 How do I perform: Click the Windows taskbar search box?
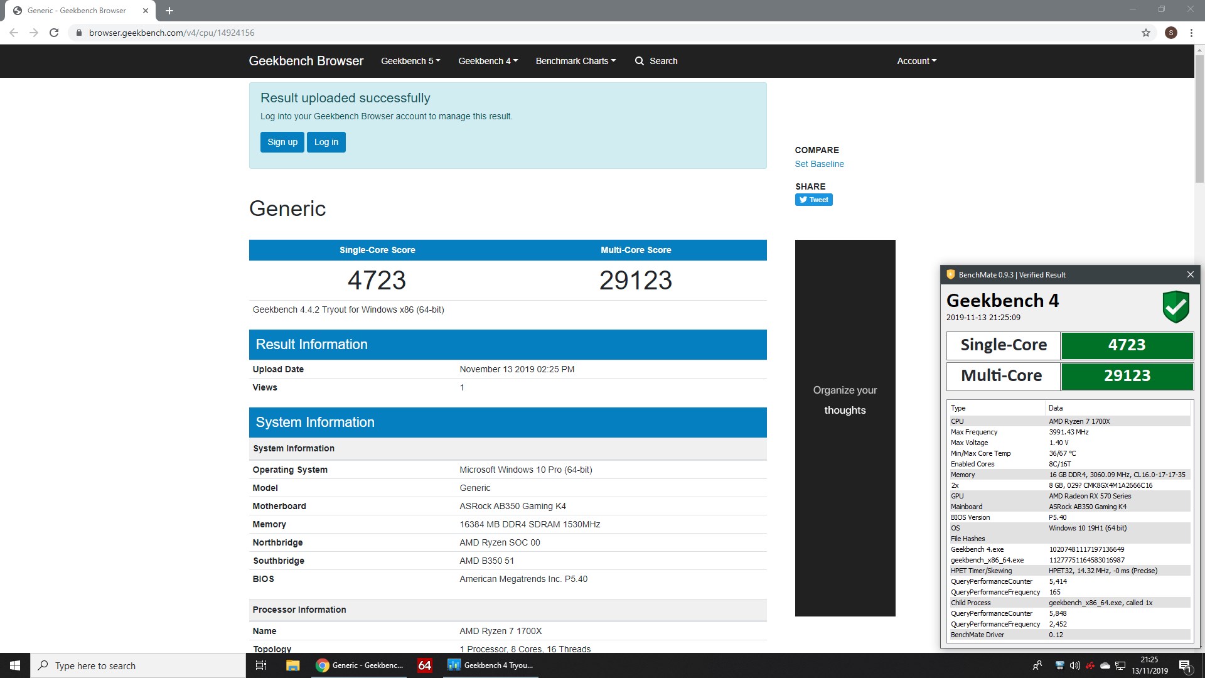[138, 665]
